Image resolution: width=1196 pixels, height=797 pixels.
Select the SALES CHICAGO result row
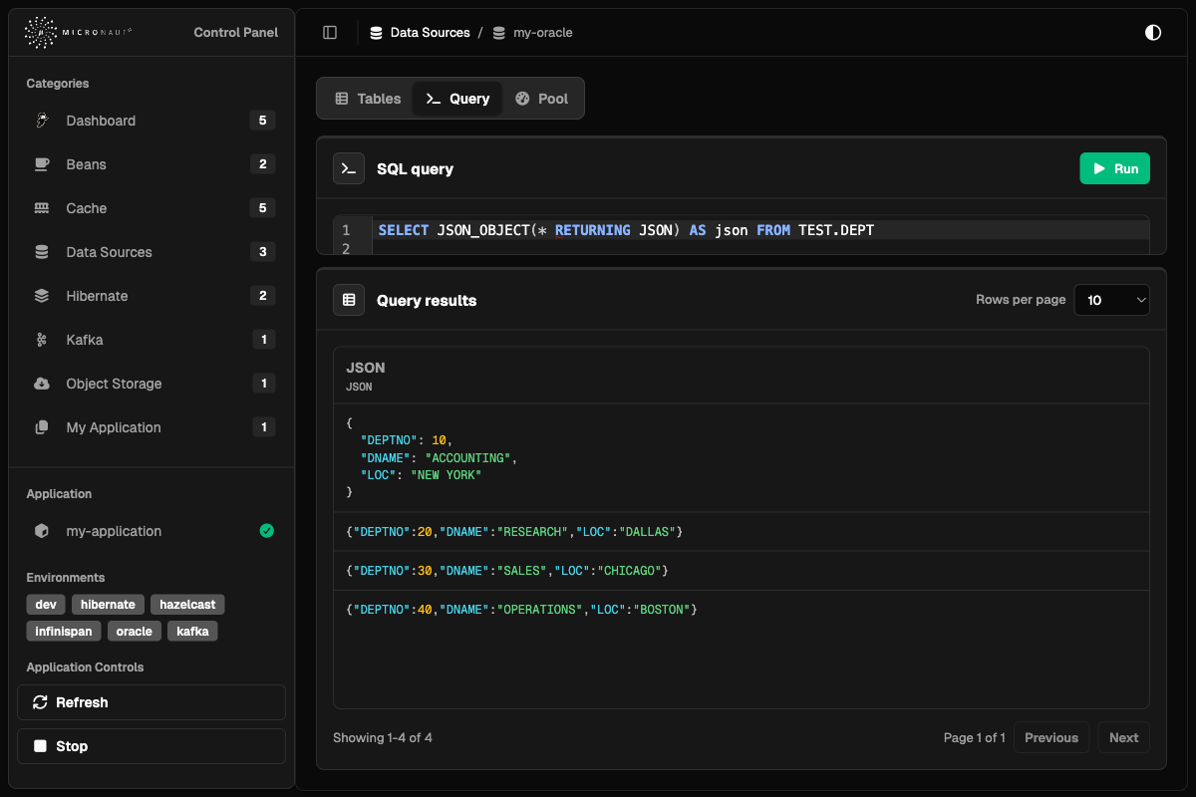click(x=741, y=571)
